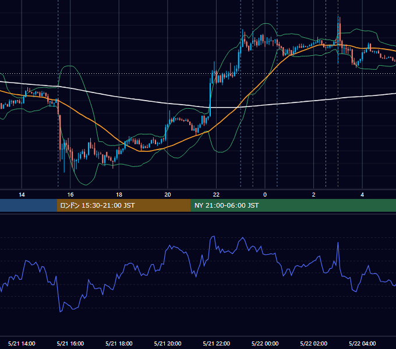
Task: Click the 4 hour label on upper axis
Action: 362,195
